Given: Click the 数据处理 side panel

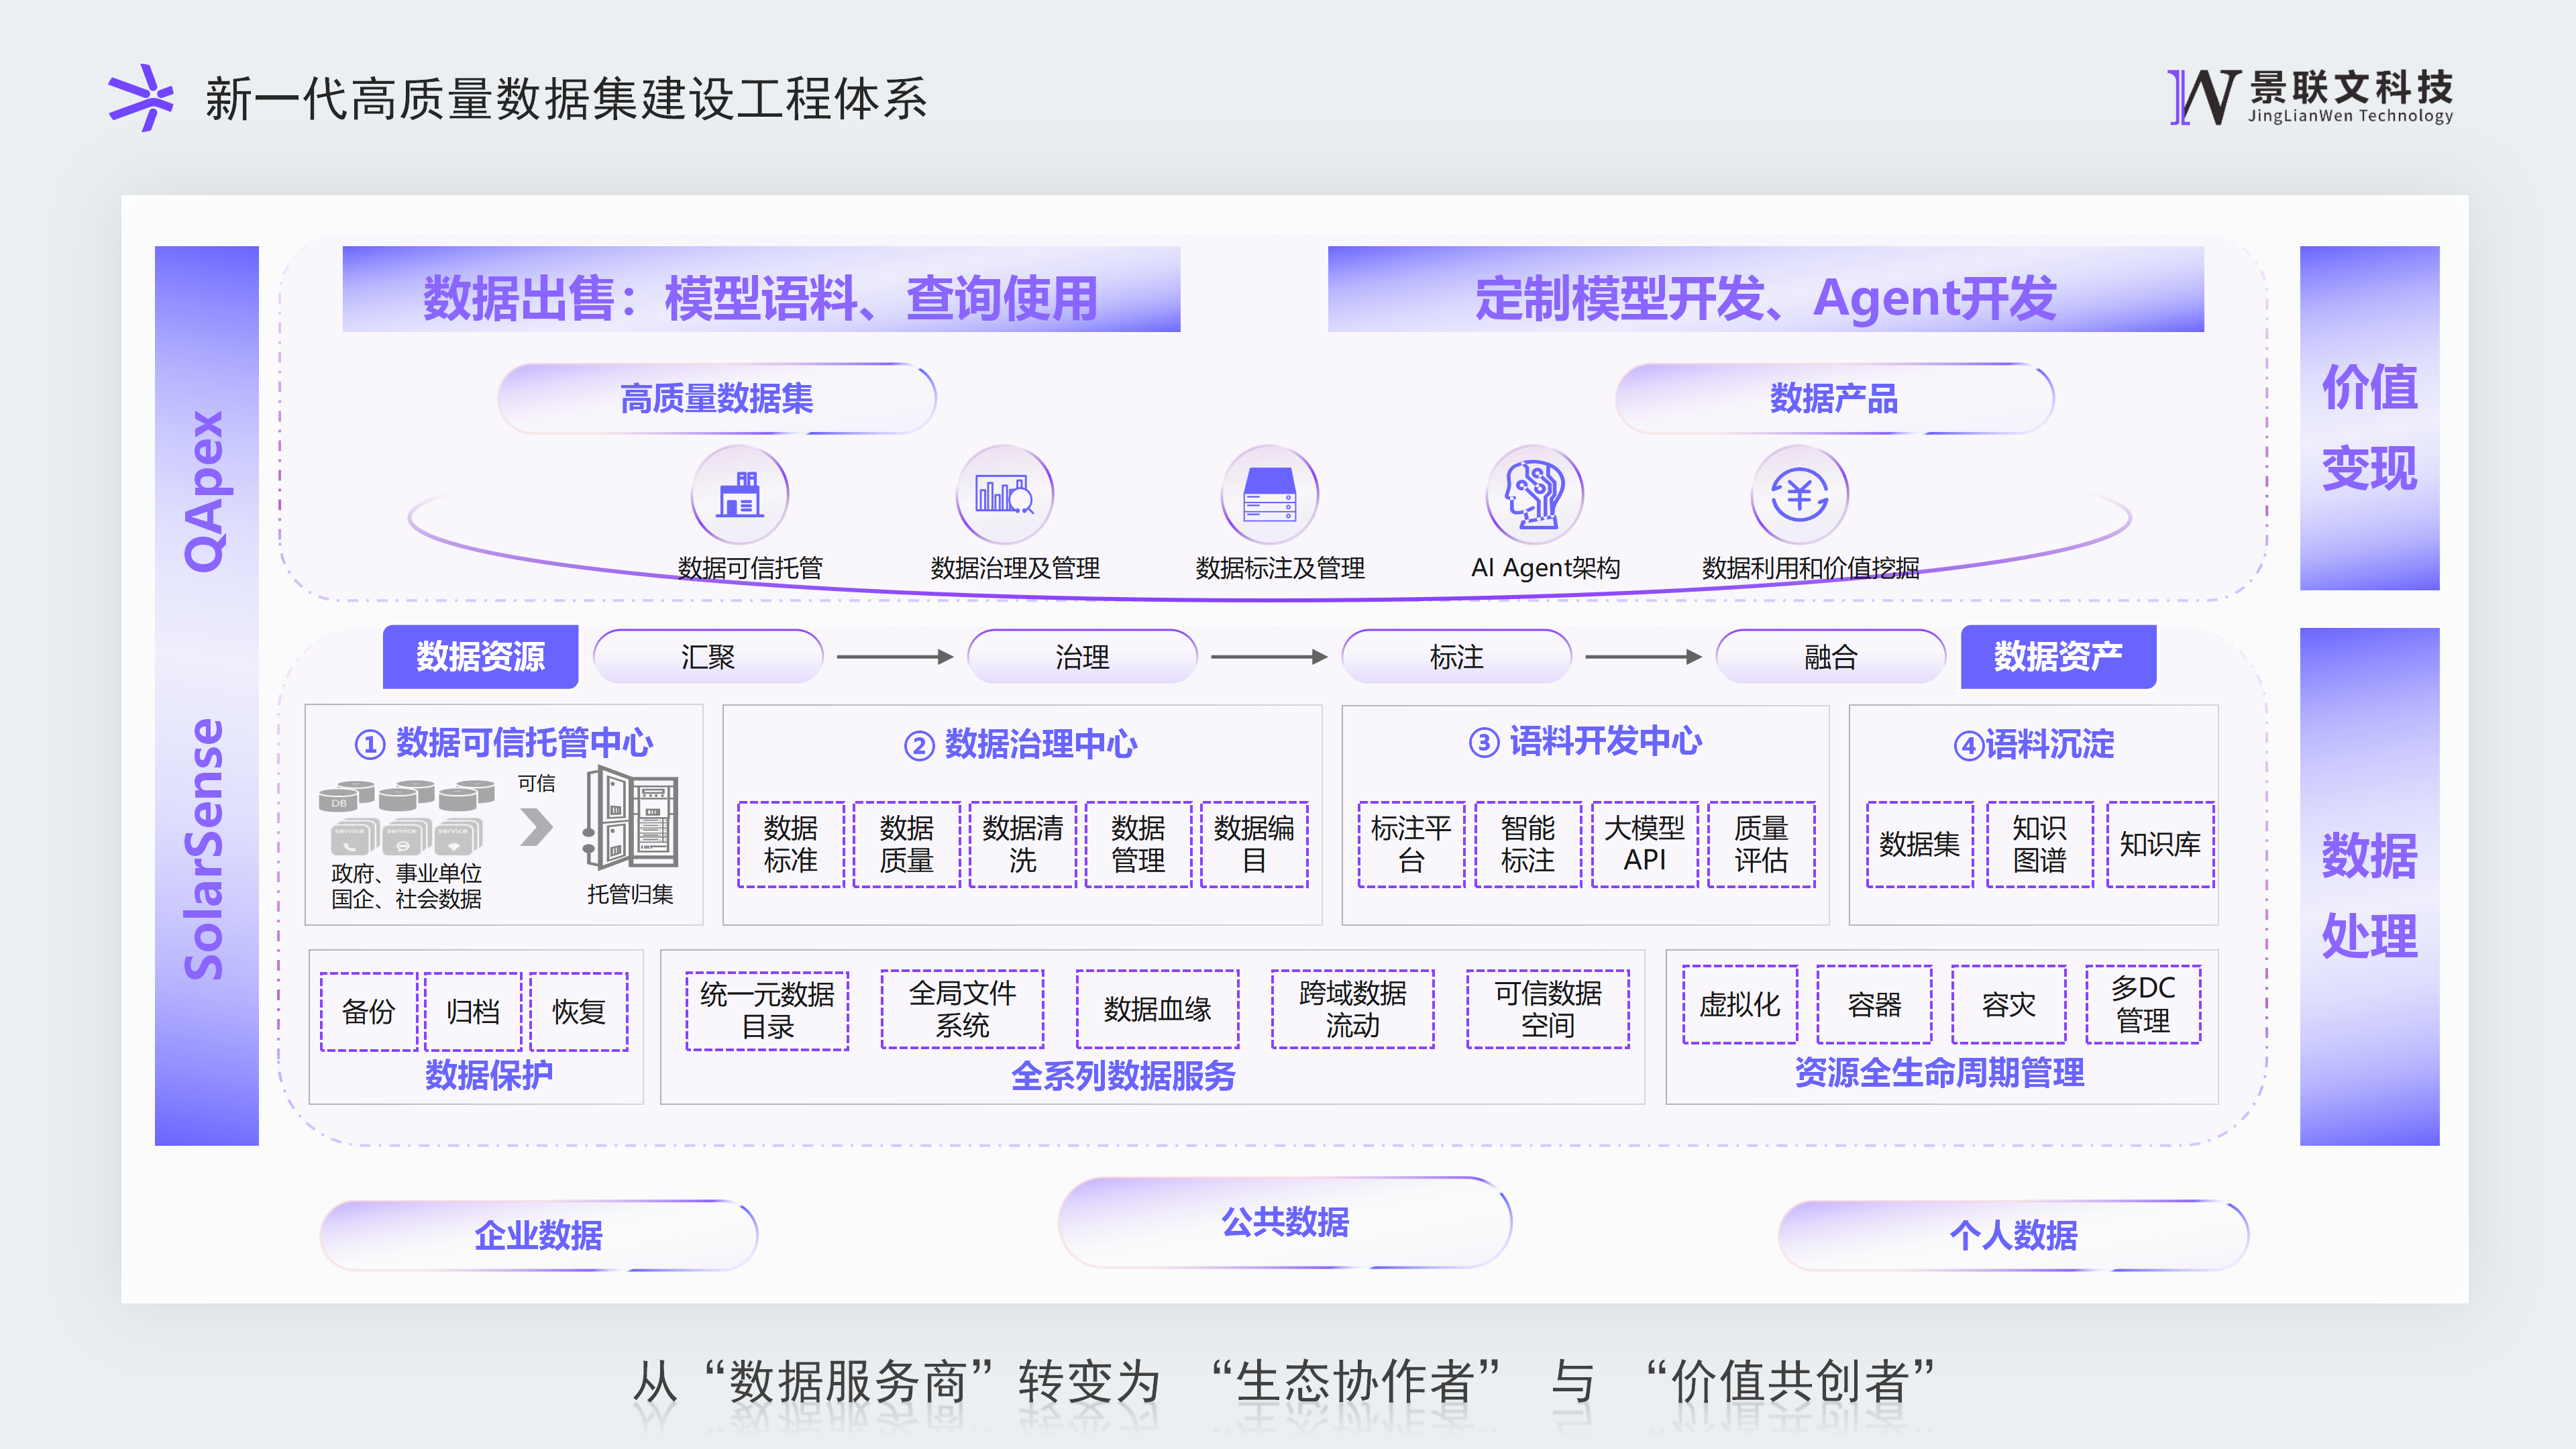Looking at the screenshot, I should (x=2369, y=886).
